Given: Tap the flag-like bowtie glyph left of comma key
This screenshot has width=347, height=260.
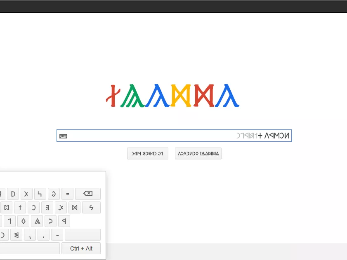Looking at the screenshot, I should point(16,234).
